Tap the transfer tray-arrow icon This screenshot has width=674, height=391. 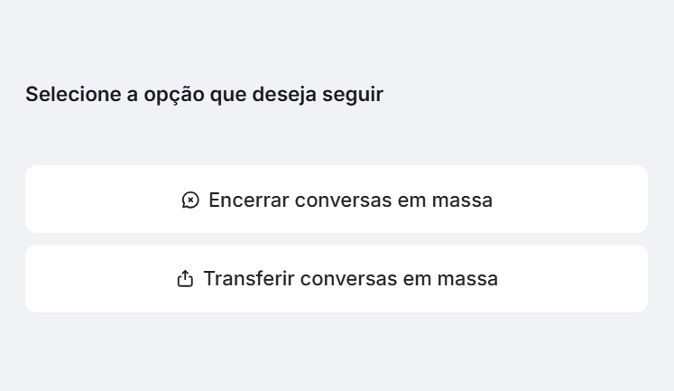pyautogui.click(x=185, y=279)
